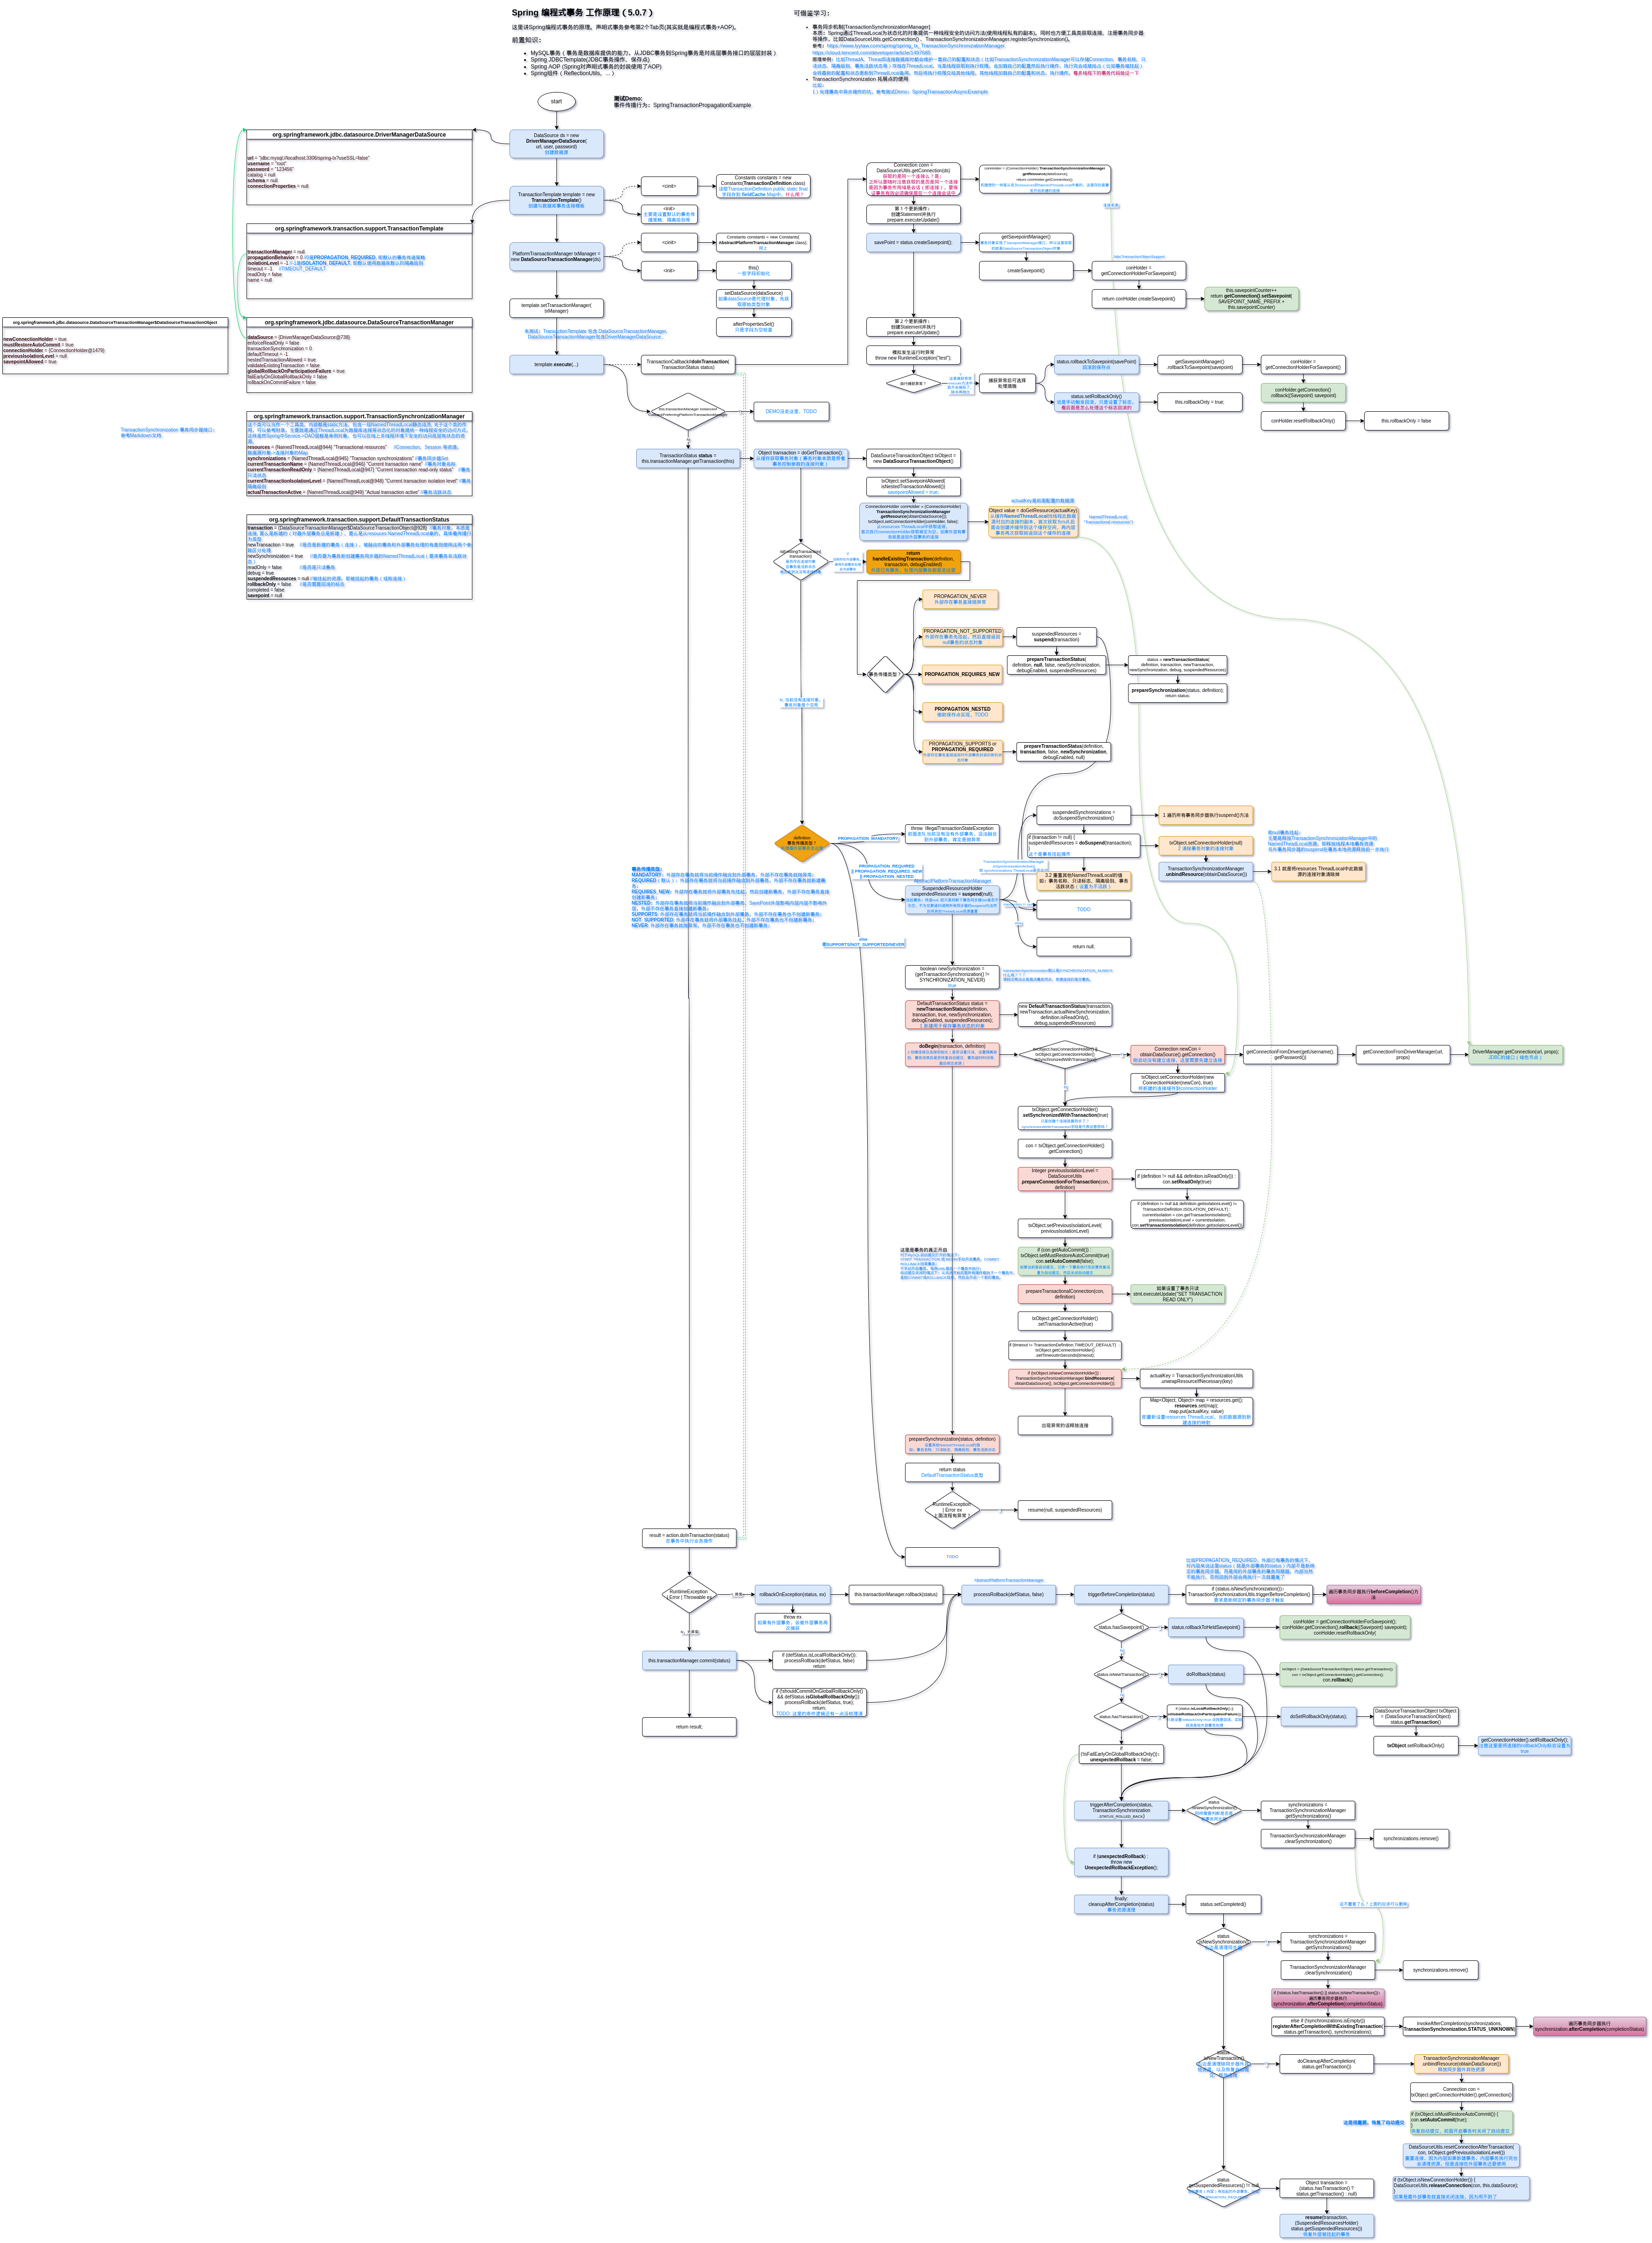The image size is (1652, 2243).
Task: Click the 'DEMO没走这里，TODO' box
Action: (791, 411)
